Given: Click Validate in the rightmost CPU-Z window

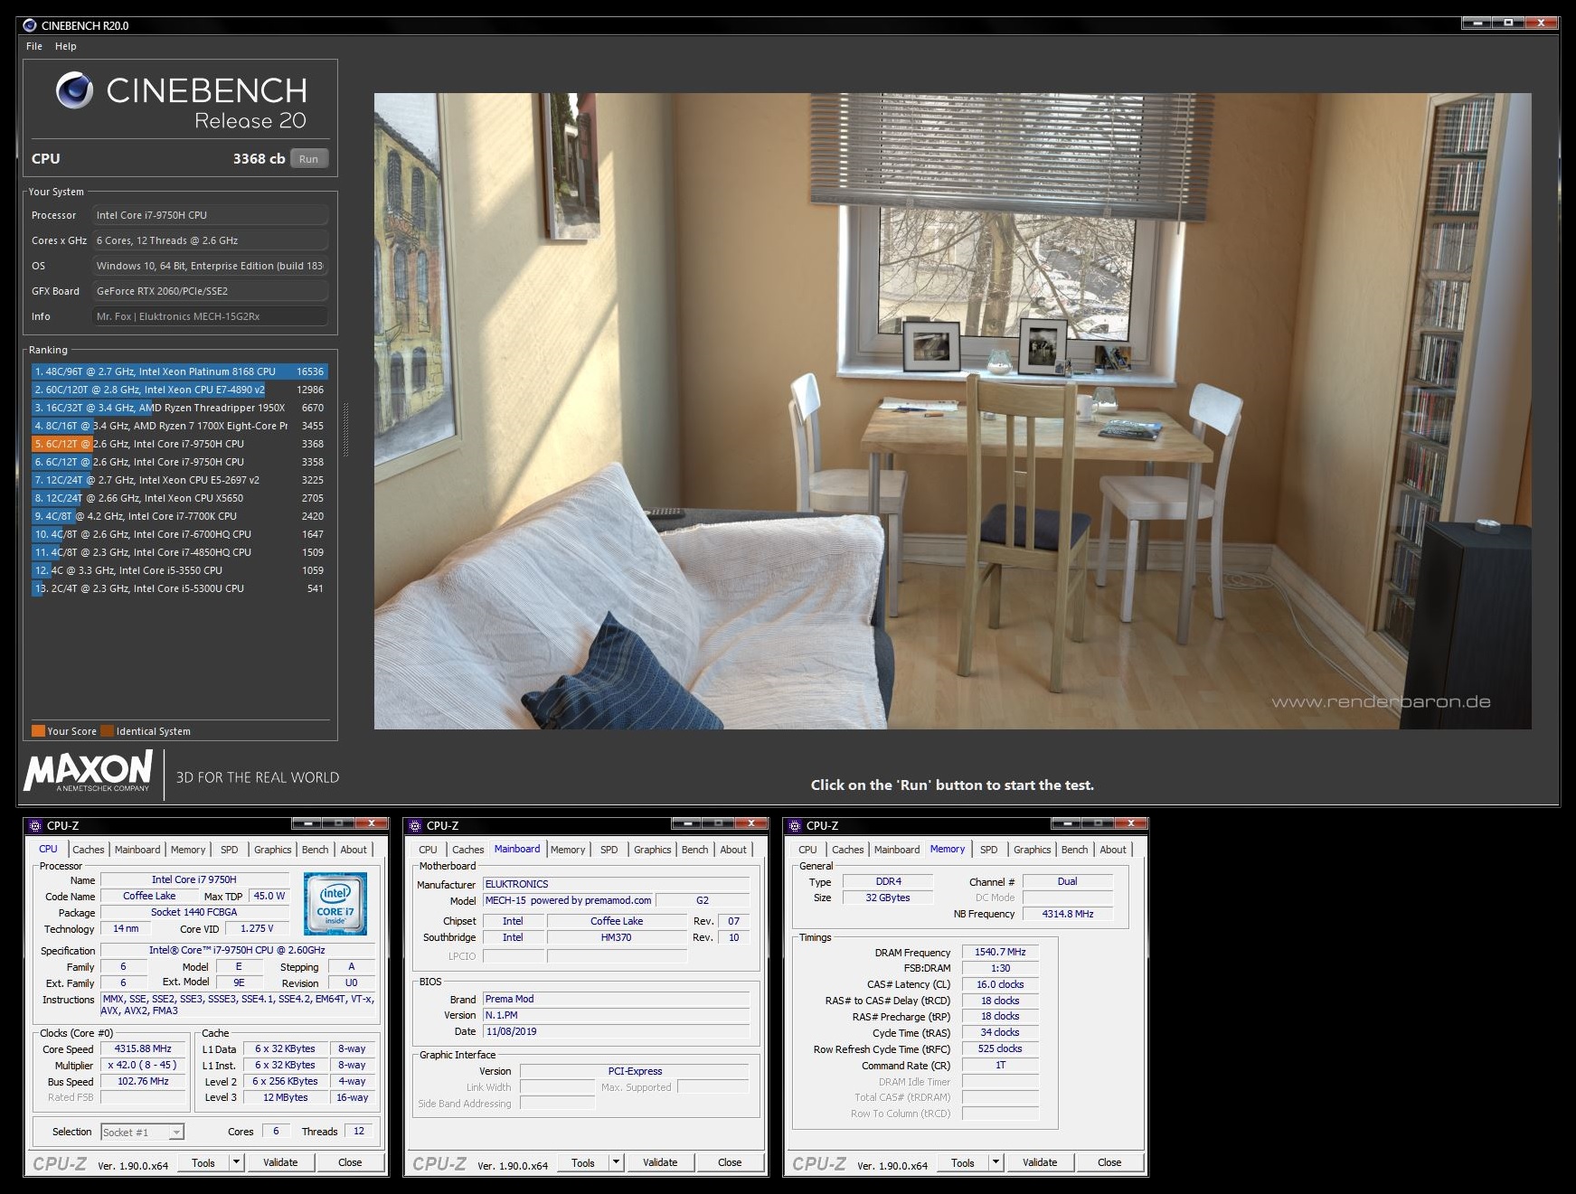Looking at the screenshot, I should (x=1040, y=1162).
